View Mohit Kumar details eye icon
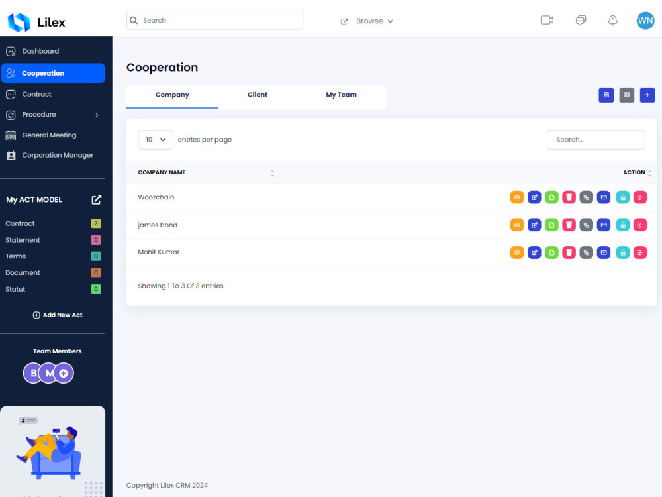The height and width of the screenshot is (497, 662). [517, 252]
